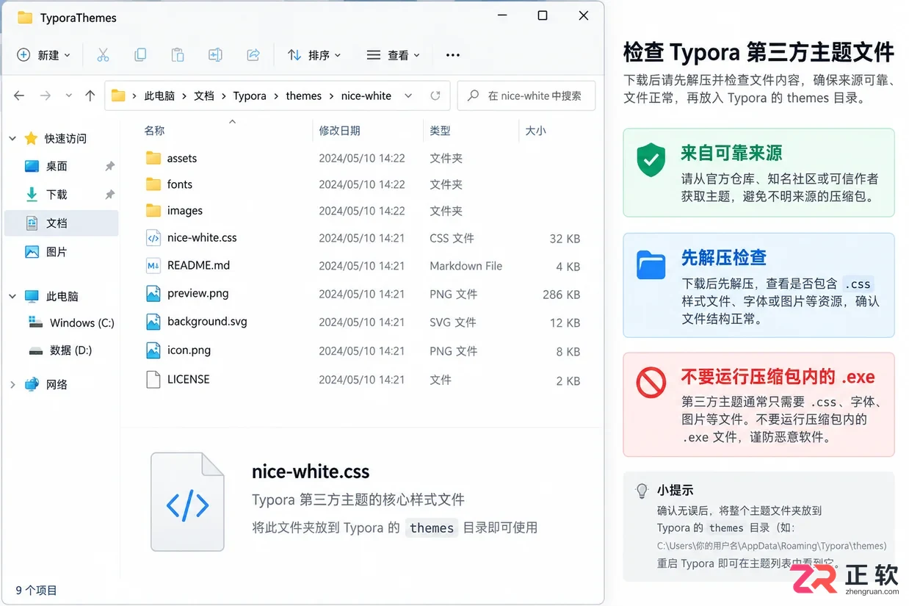Select the assets folder icon
Viewport: 909px width, 606px height.
[x=153, y=158]
